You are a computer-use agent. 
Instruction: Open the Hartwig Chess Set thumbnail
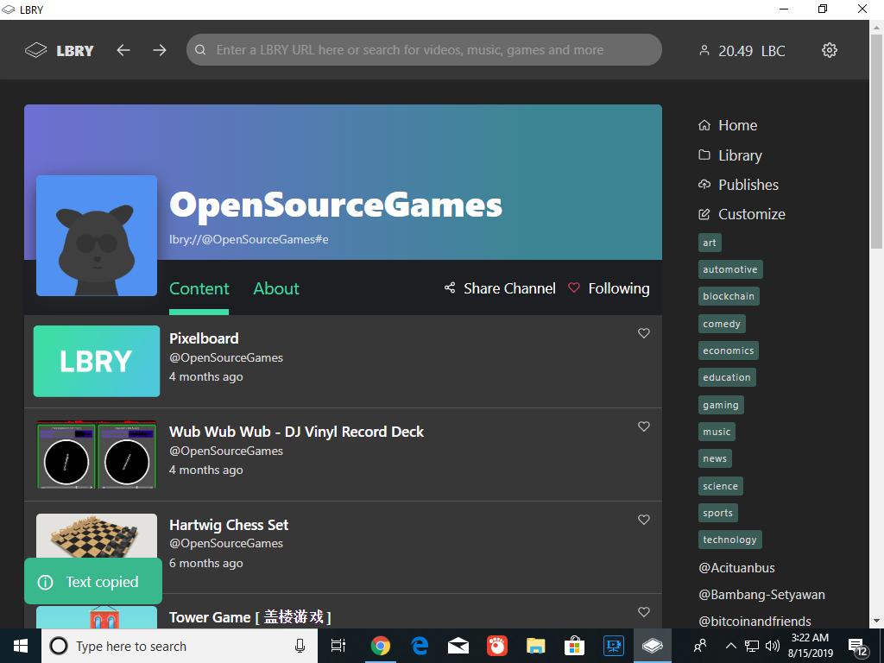(x=97, y=535)
